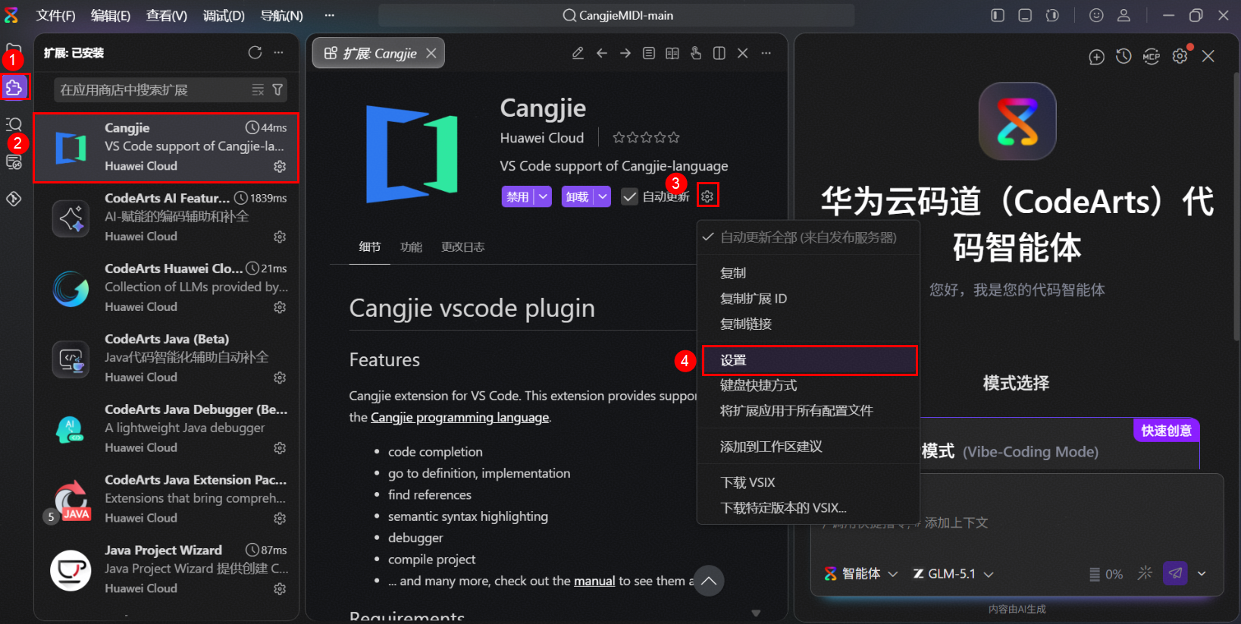Open the manage gear on the Cangjie list item

click(280, 166)
